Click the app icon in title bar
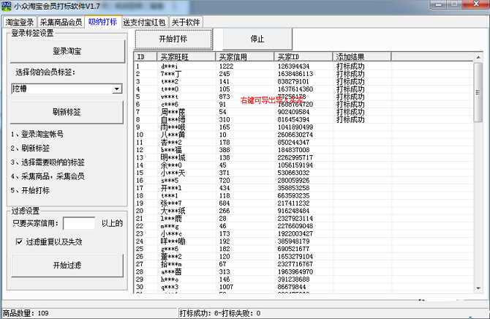Screen dimensions: 490x319 [x=7, y=6]
